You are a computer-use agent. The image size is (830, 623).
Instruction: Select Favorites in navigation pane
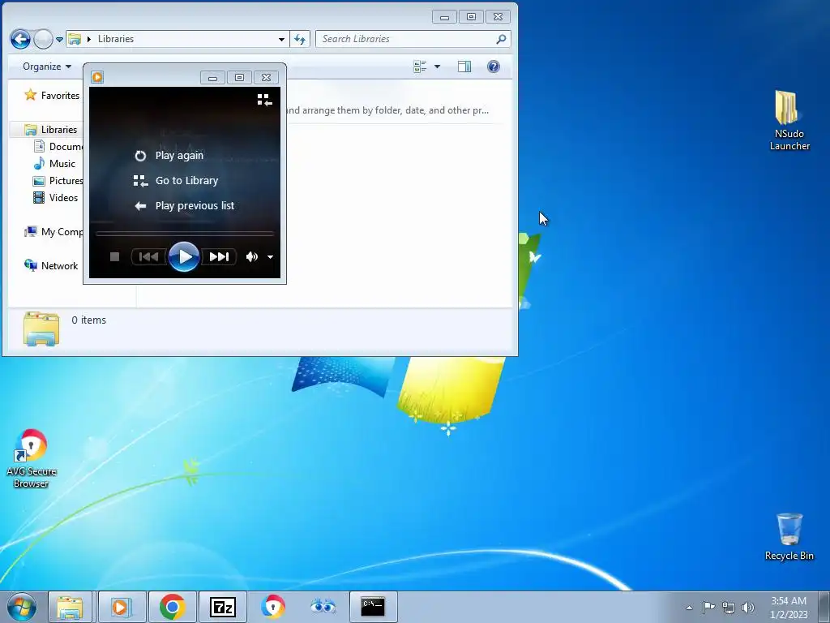click(52, 96)
